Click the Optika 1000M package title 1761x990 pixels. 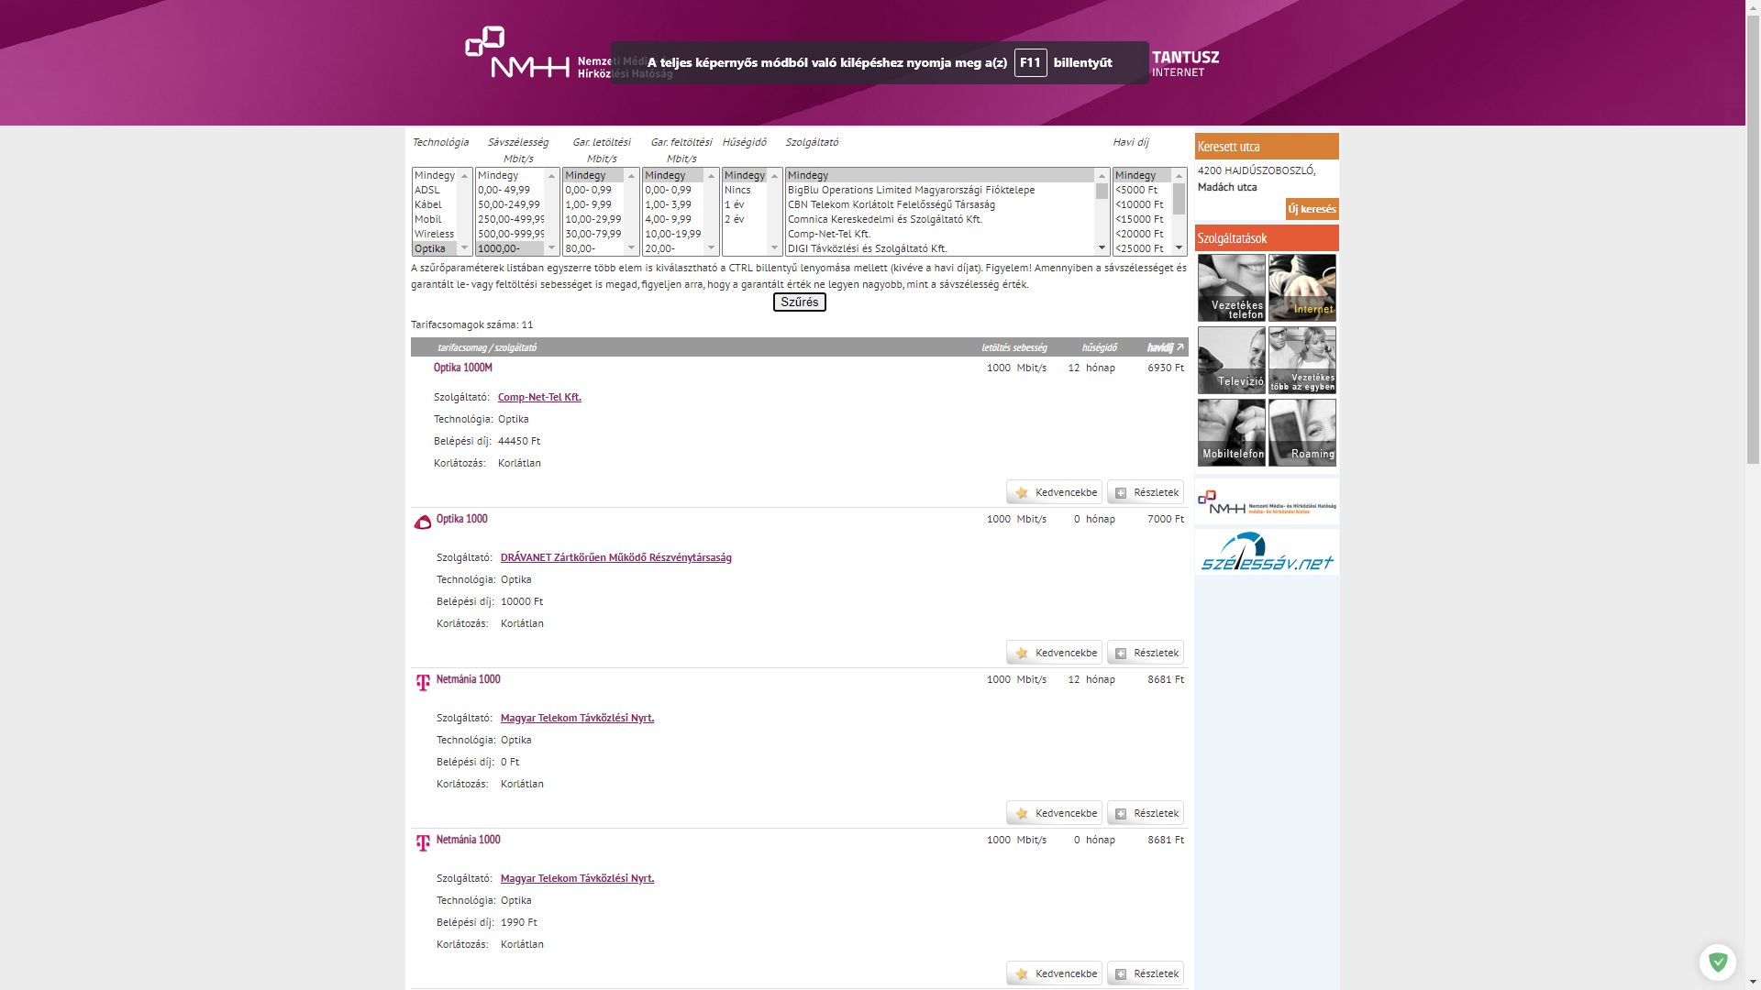pyautogui.click(x=463, y=368)
